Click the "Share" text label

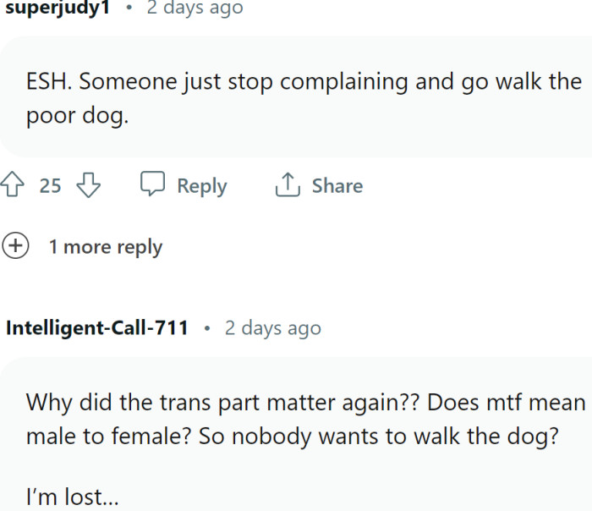(337, 186)
